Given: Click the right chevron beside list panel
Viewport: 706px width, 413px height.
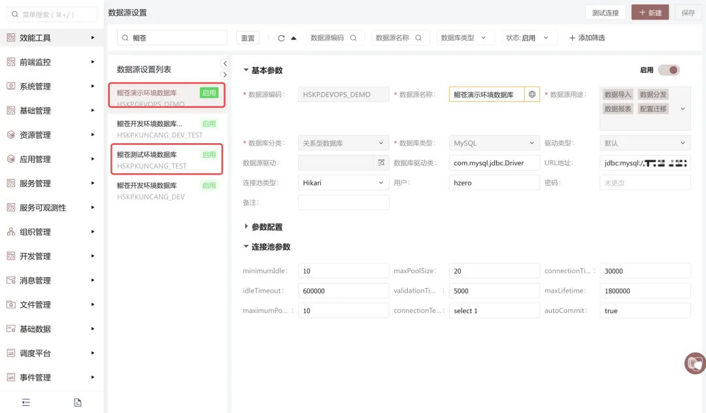Looking at the screenshot, I should coord(225,74).
